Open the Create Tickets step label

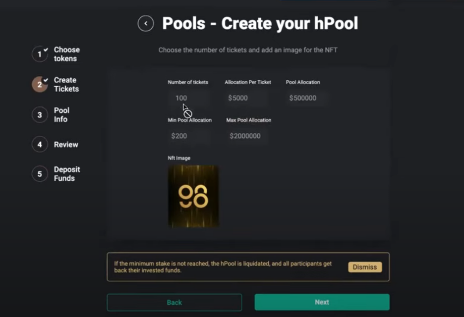(66, 85)
